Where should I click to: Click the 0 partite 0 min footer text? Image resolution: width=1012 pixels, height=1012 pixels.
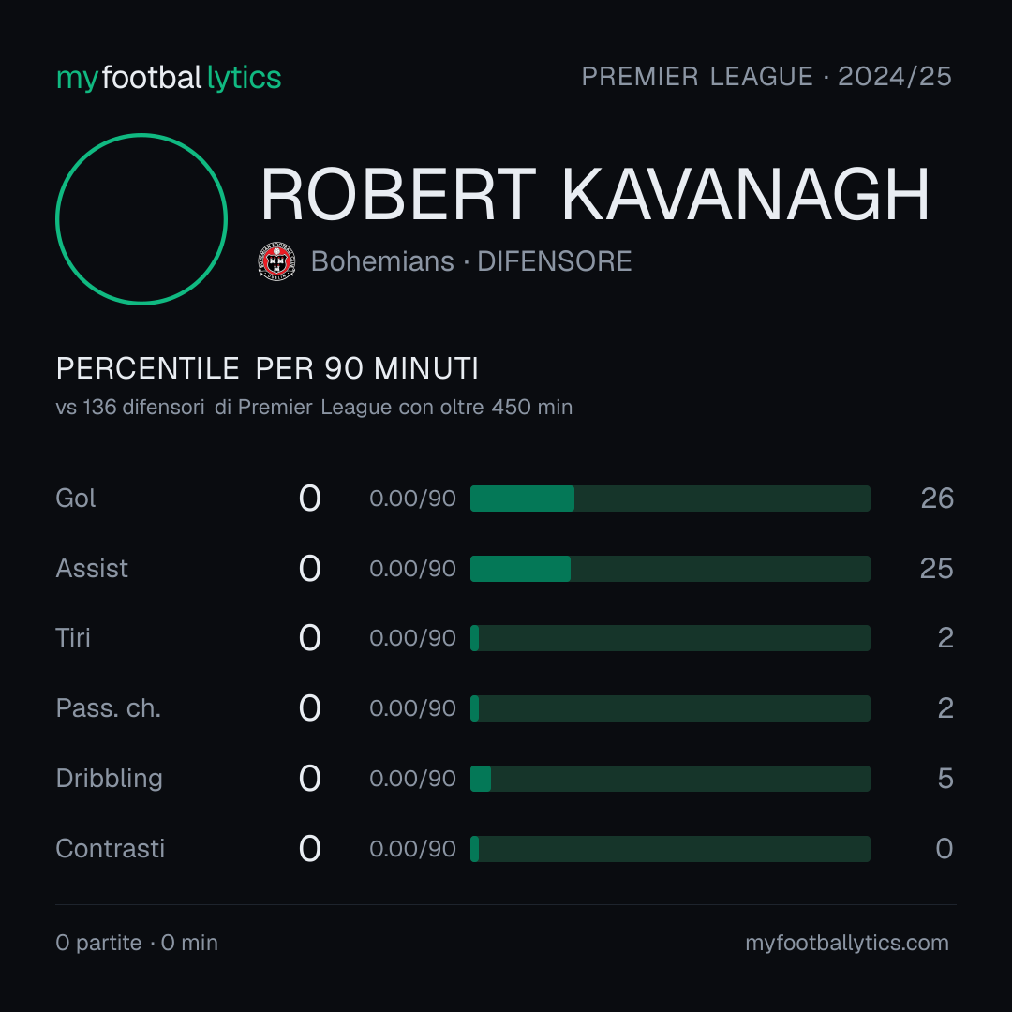pos(137,943)
